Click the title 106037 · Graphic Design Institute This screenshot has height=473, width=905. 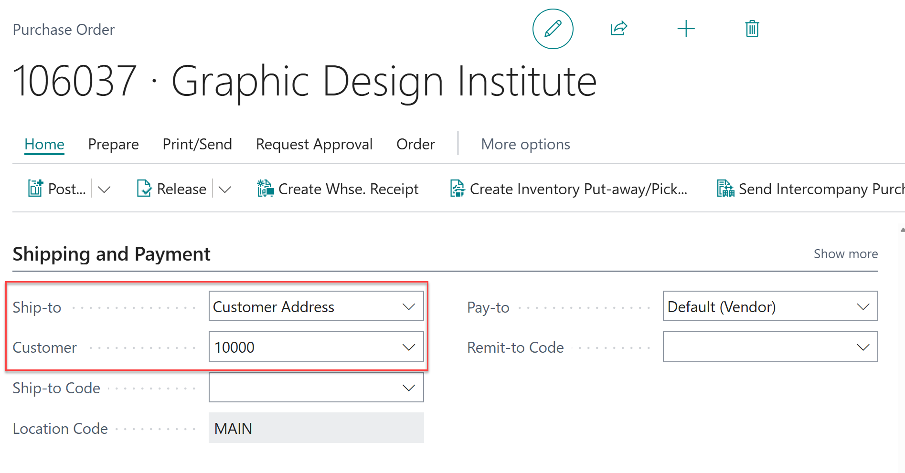(305, 81)
